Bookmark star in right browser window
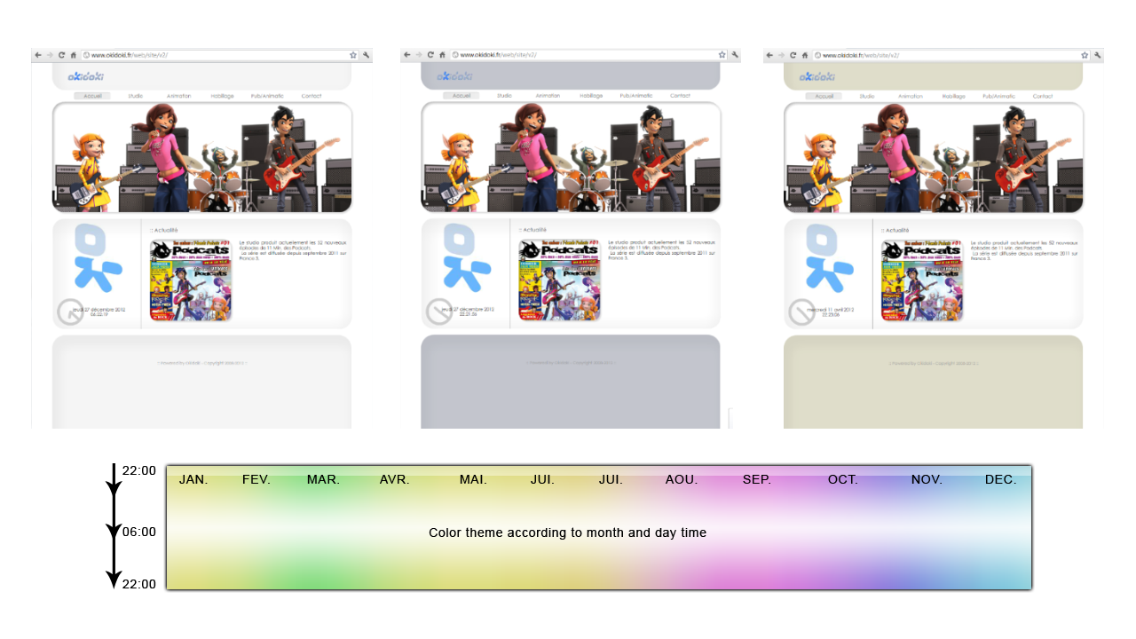1136x639 pixels. click(x=1085, y=55)
